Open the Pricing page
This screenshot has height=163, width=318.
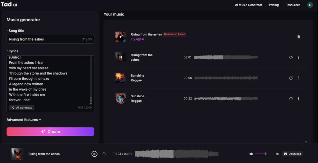[x=274, y=5]
